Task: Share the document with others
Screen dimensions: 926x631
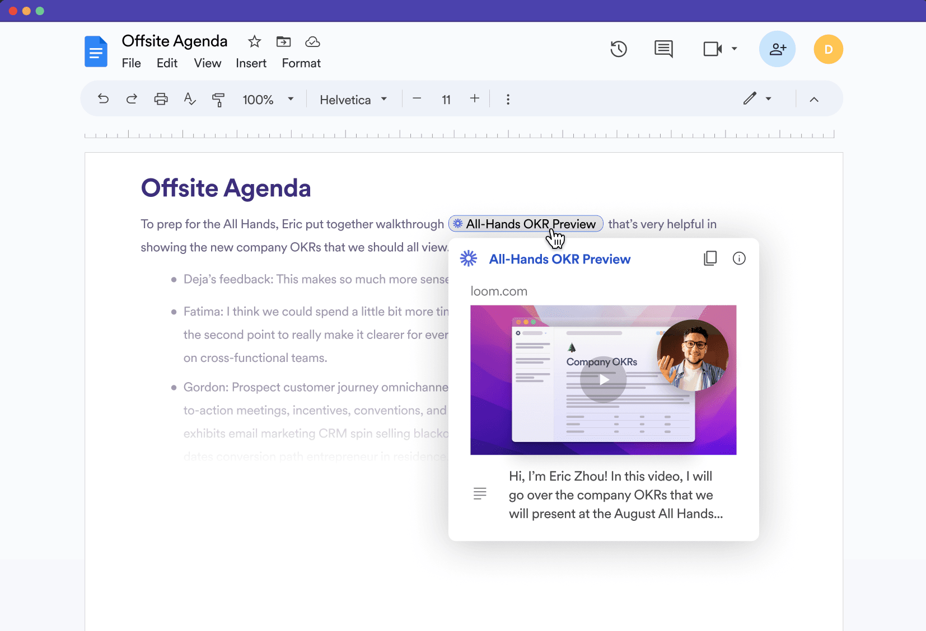Action: pyautogui.click(x=777, y=49)
